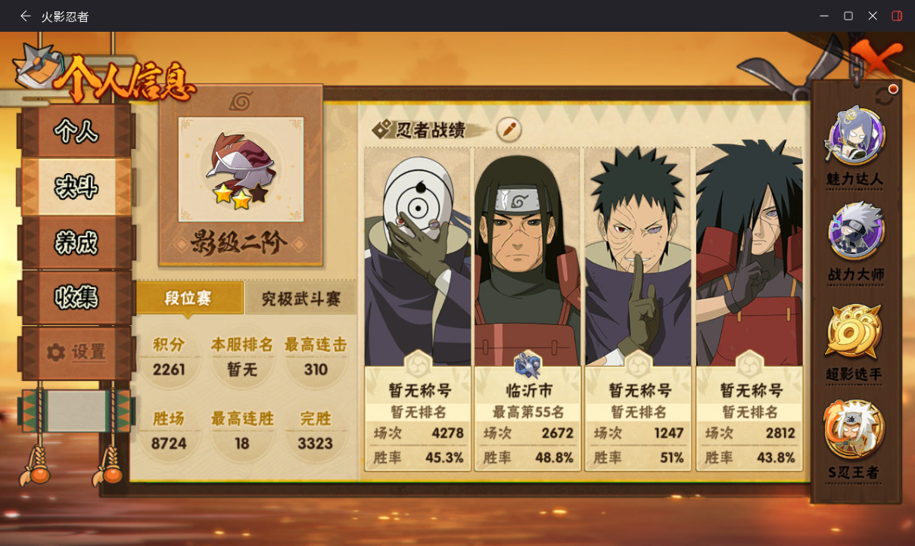Go back using the title bar arrow

26,16
